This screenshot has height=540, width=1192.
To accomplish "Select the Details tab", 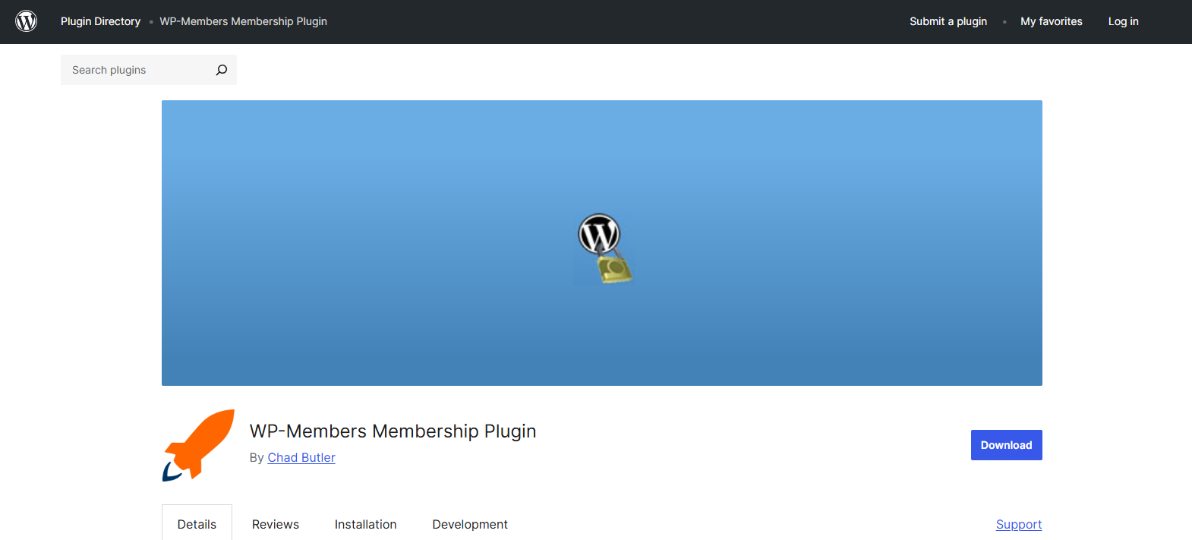I will [x=197, y=524].
